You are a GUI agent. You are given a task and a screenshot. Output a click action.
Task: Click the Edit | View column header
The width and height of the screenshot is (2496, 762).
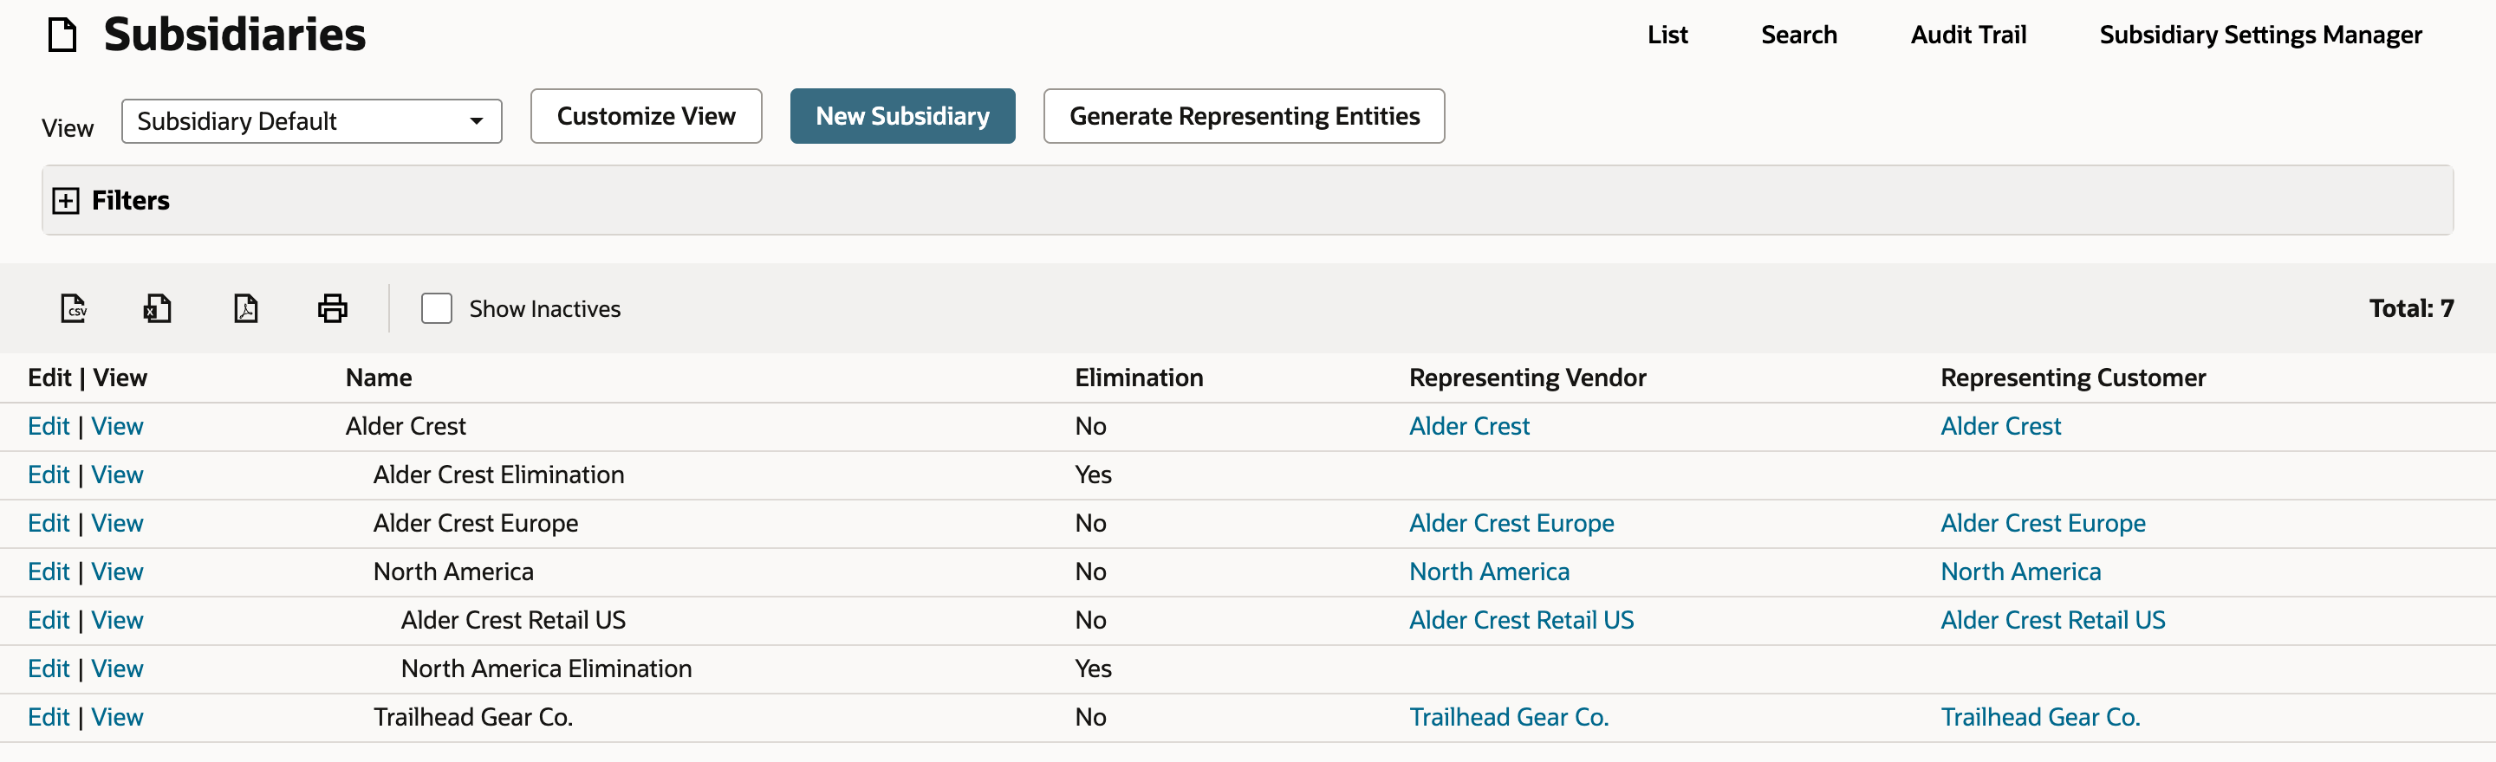[88, 378]
